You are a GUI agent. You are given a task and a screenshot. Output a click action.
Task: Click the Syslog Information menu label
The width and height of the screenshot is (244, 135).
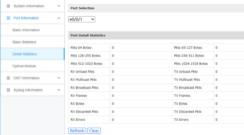(x=28, y=90)
